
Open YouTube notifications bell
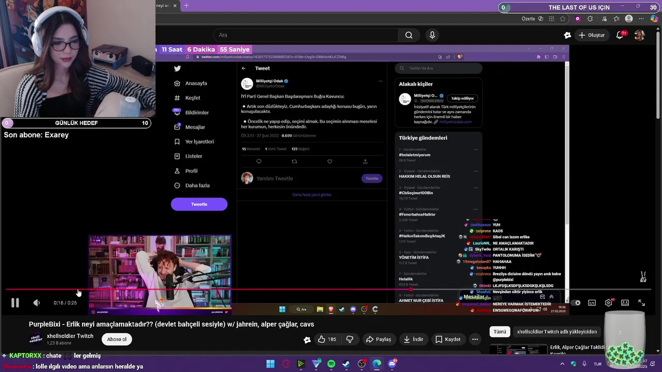click(620, 35)
